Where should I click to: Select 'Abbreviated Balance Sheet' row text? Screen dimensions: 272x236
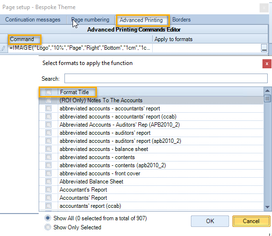92,182
